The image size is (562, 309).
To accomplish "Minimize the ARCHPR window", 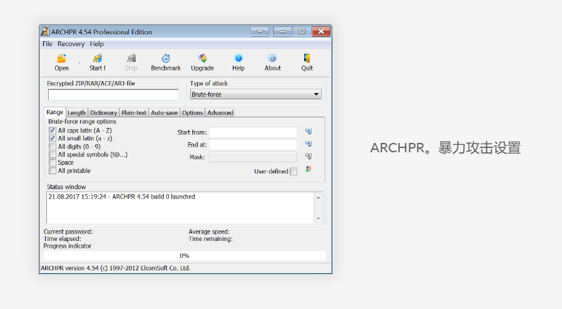I will pos(282,31).
